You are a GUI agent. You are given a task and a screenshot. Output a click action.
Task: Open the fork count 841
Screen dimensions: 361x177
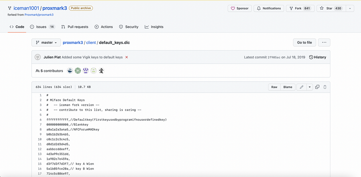point(307,8)
